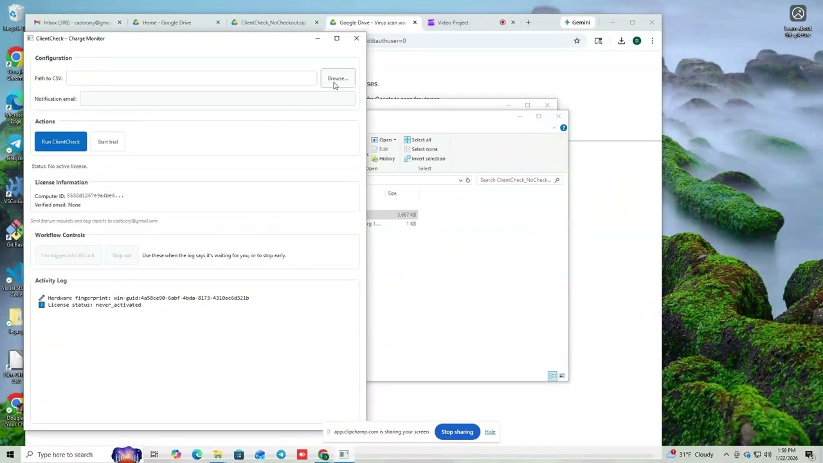Expand the Open dropdown in File Explorer
This screenshot has height=463, width=823.
click(395, 140)
